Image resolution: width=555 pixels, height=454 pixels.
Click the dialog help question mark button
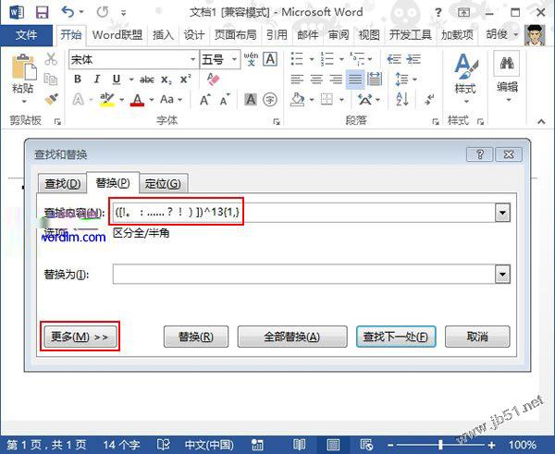click(479, 154)
